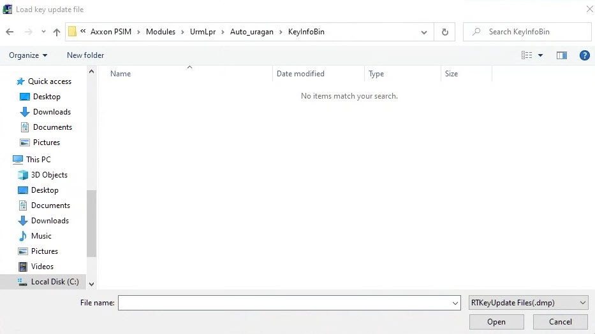595x334 pixels.
Task: Click navigation pane scroll up arrow
Action: tap(91, 71)
